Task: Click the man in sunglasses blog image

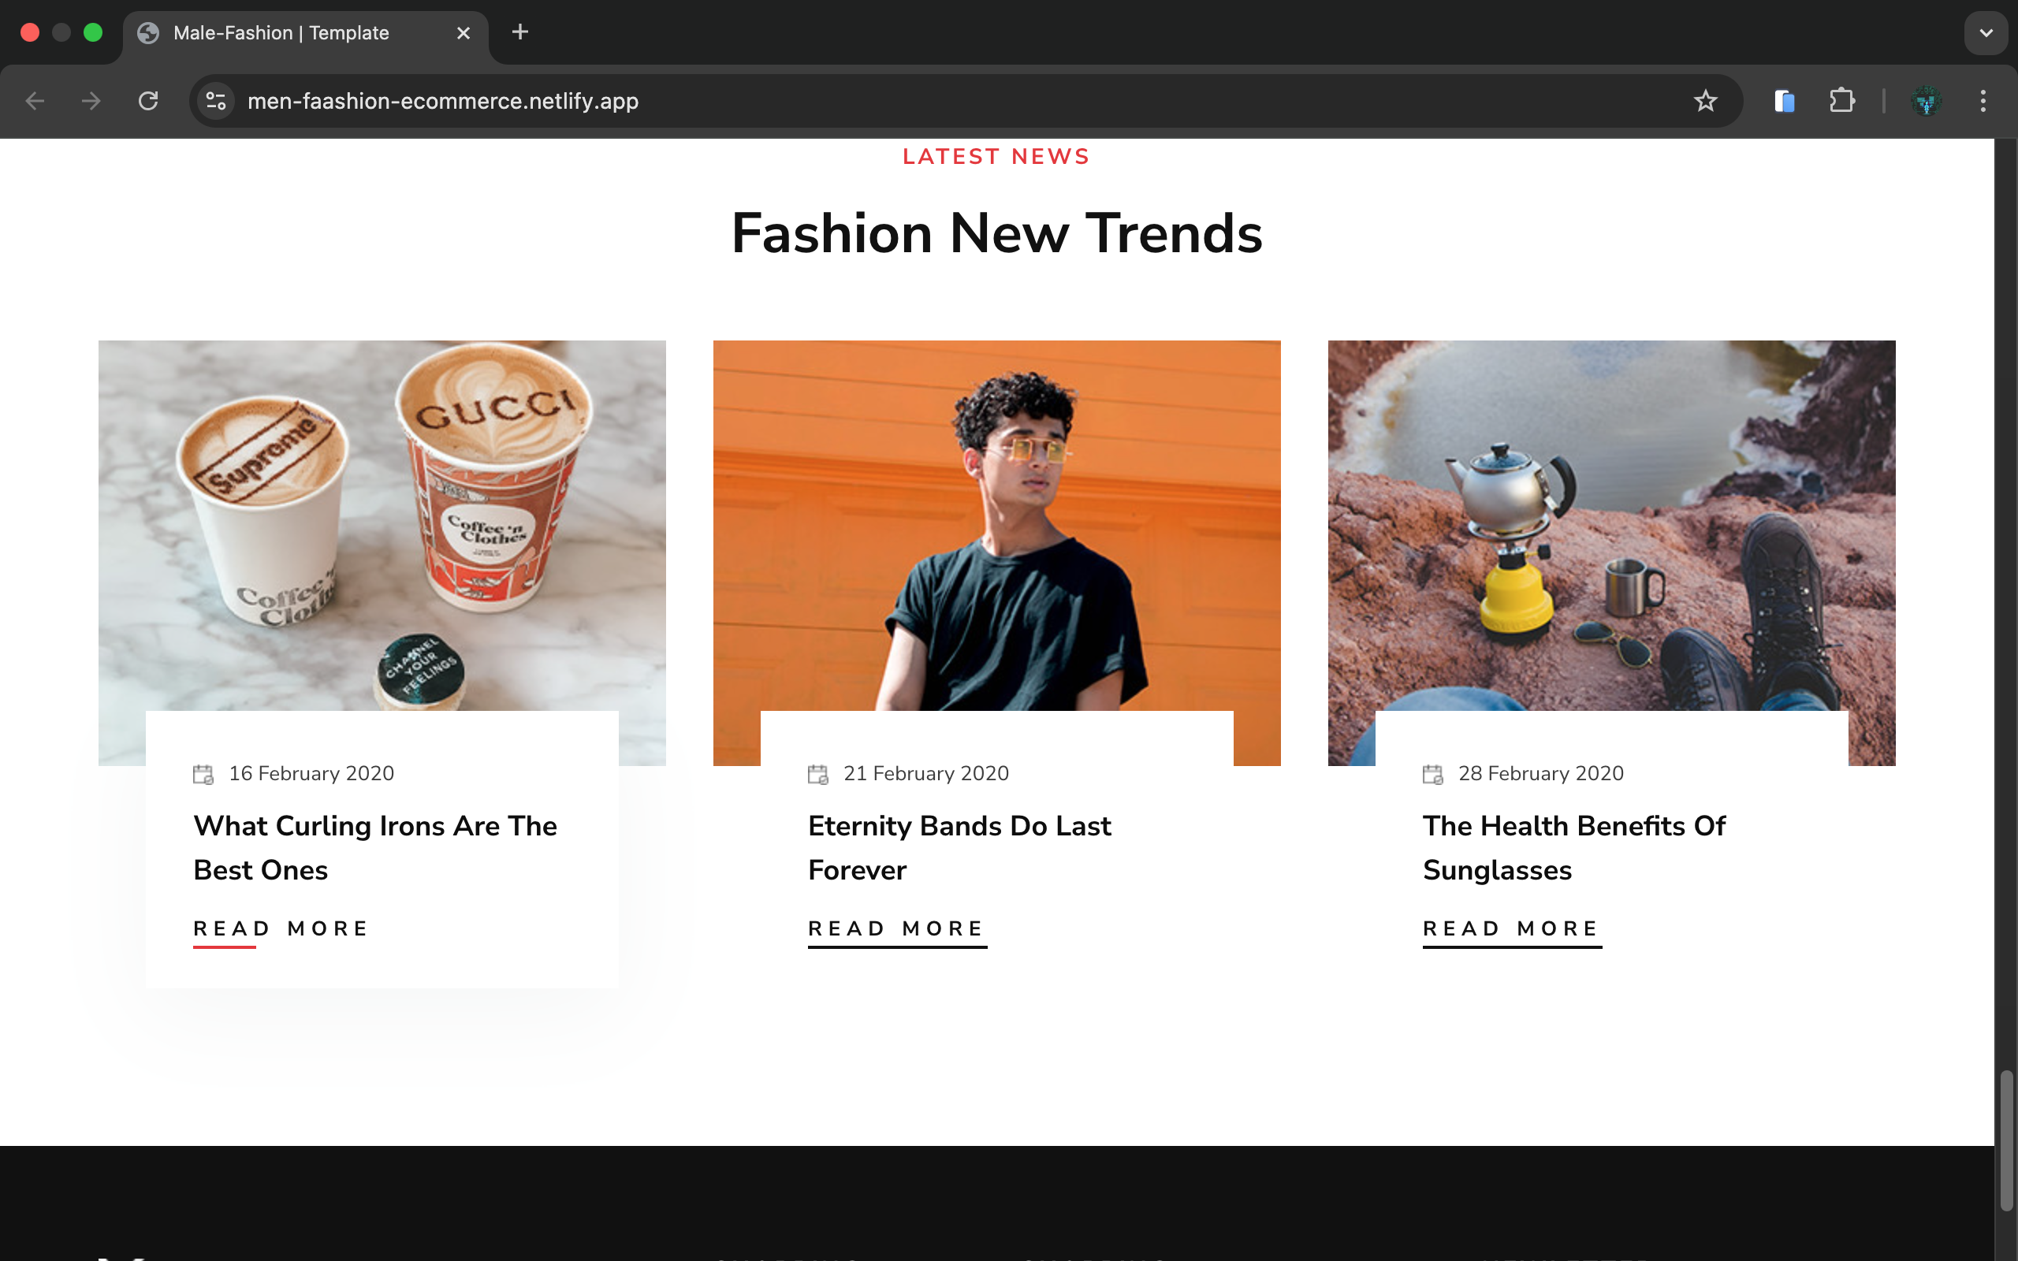Action: (x=996, y=526)
